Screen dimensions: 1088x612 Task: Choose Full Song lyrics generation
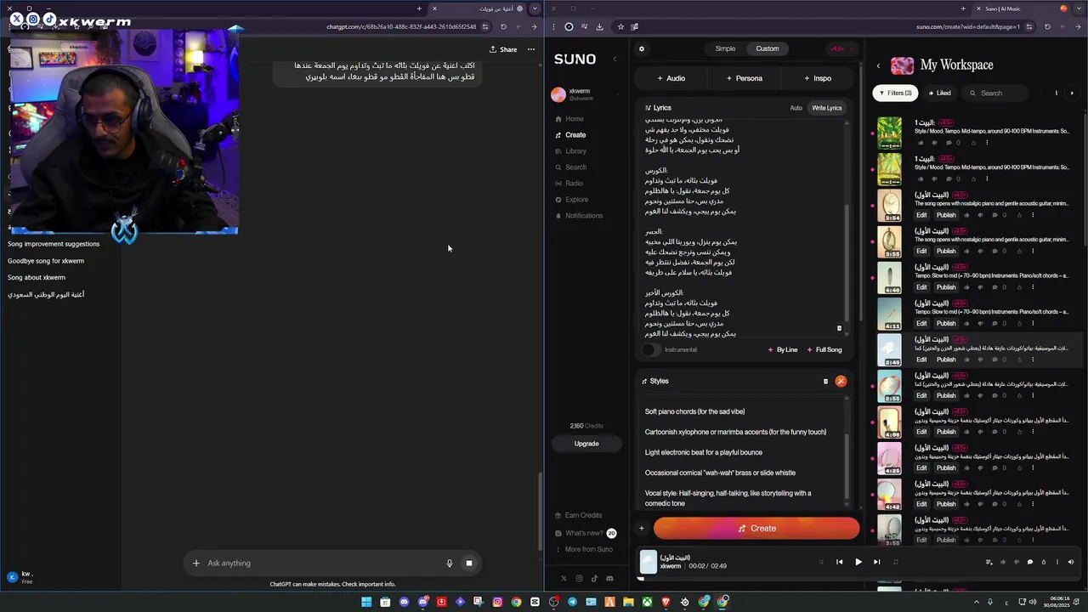(824, 349)
